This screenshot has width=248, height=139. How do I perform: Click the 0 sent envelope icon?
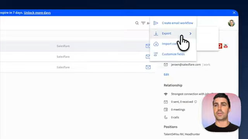(x=166, y=102)
